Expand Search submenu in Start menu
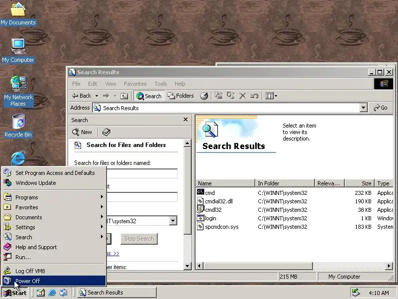This screenshot has height=299, width=398. pos(54,237)
